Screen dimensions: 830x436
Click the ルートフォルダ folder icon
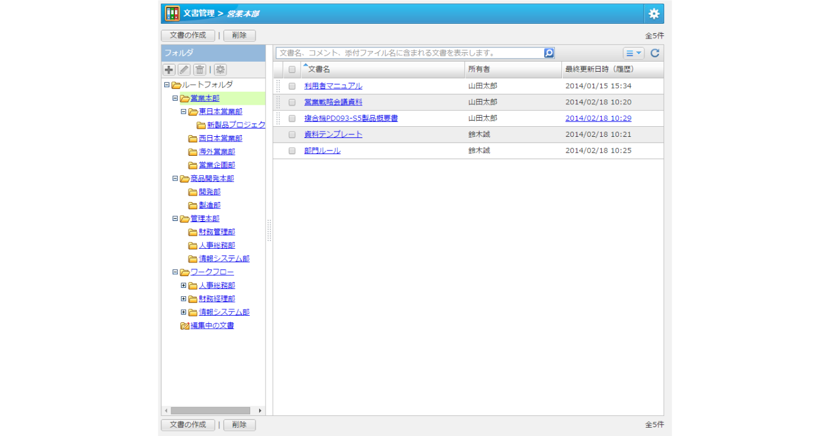[x=176, y=85]
